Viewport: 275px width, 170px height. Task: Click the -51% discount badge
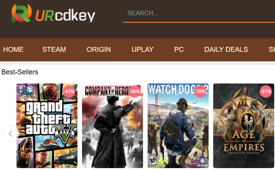tap(266, 91)
